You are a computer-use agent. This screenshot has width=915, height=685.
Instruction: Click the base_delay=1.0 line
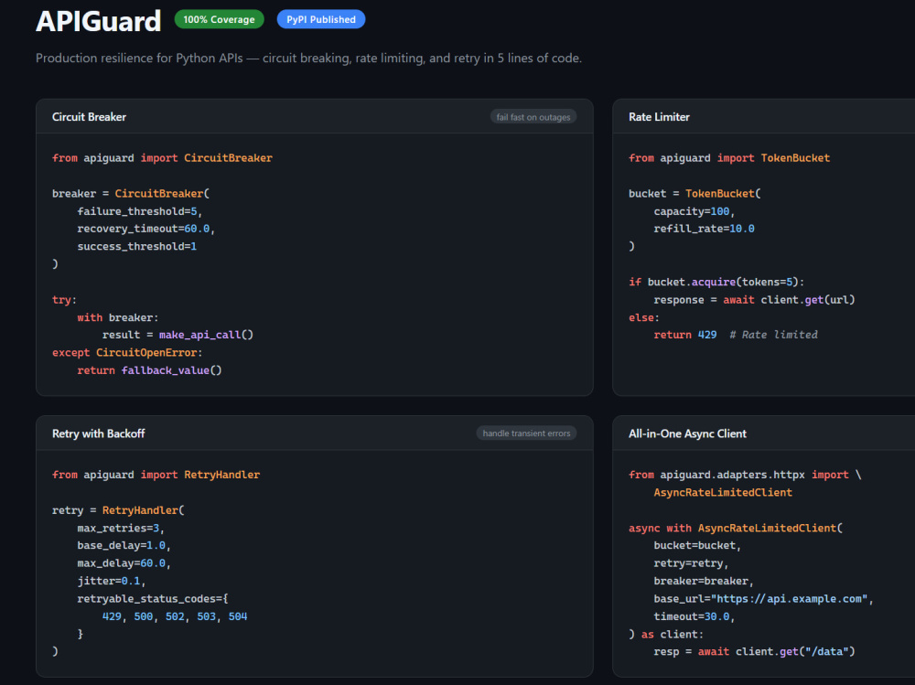pyautogui.click(x=124, y=546)
